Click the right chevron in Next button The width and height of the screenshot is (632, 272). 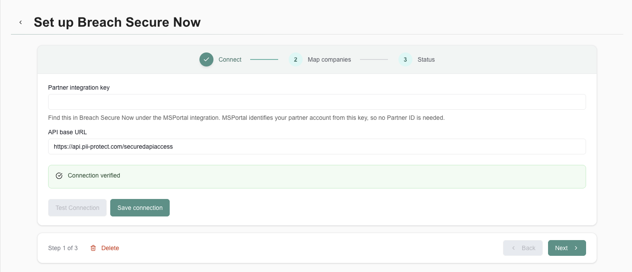click(x=576, y=248)
